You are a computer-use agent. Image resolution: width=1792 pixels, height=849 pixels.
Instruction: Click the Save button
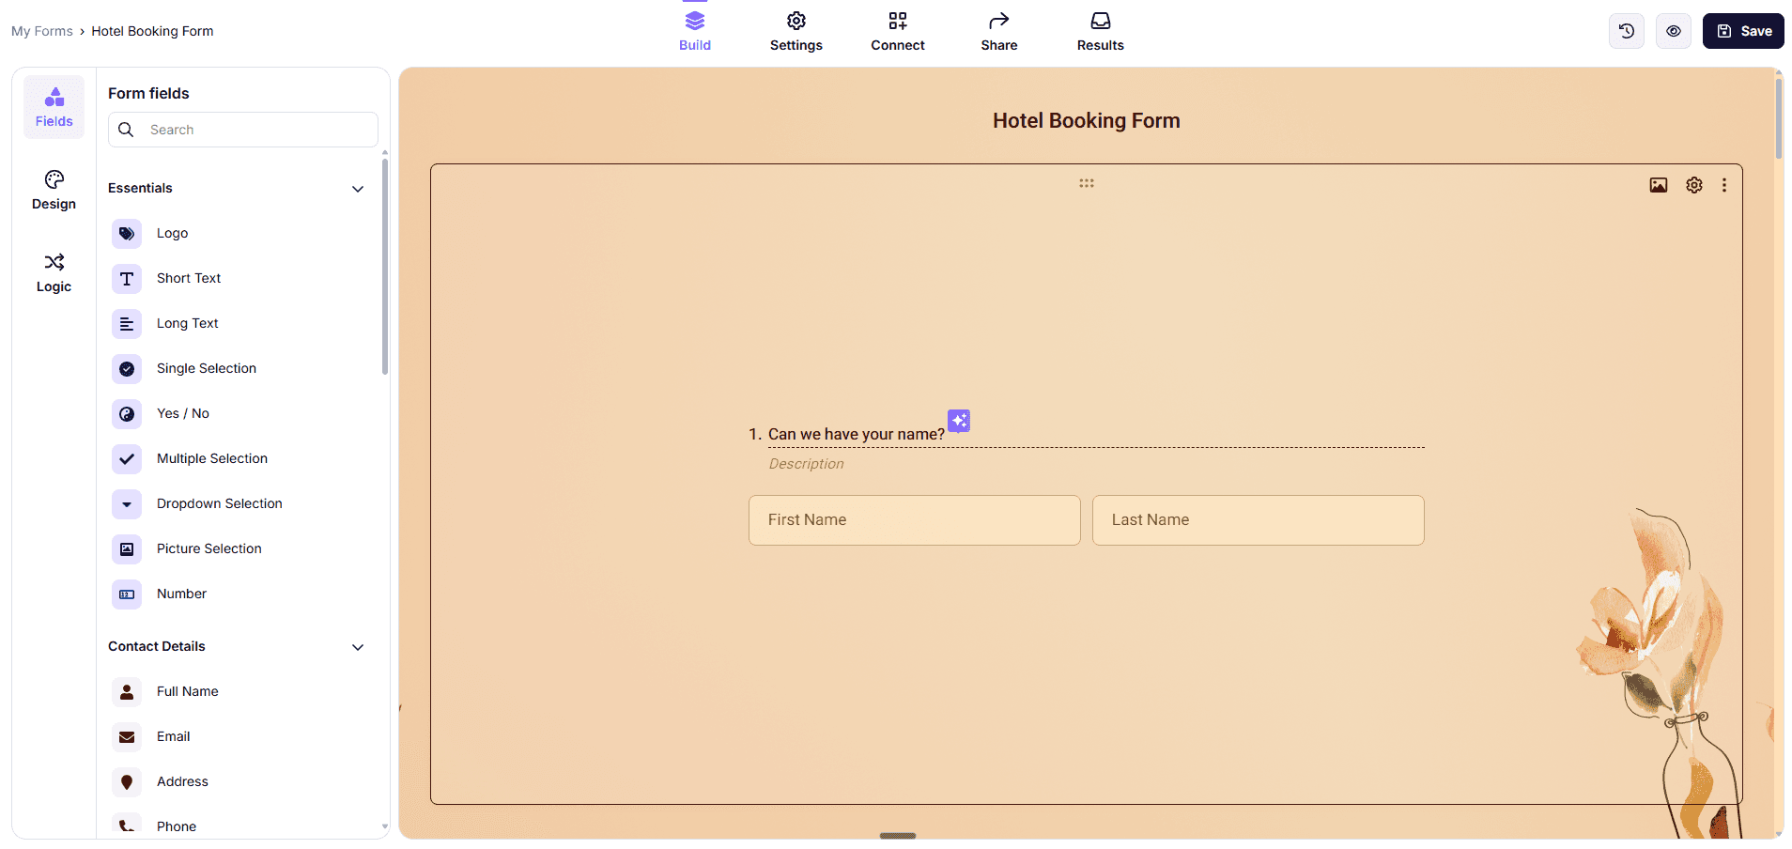(1742, 31)
